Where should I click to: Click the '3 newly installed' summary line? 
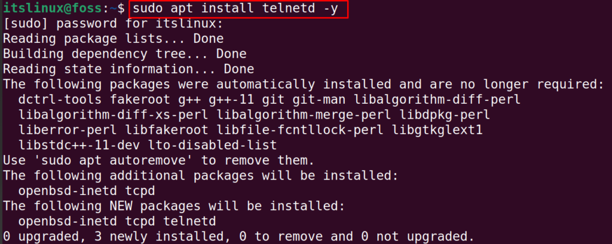pos(238,237)
